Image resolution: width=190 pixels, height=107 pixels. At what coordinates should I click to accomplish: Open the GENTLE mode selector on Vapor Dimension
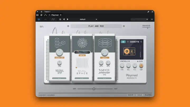(104, 58)
